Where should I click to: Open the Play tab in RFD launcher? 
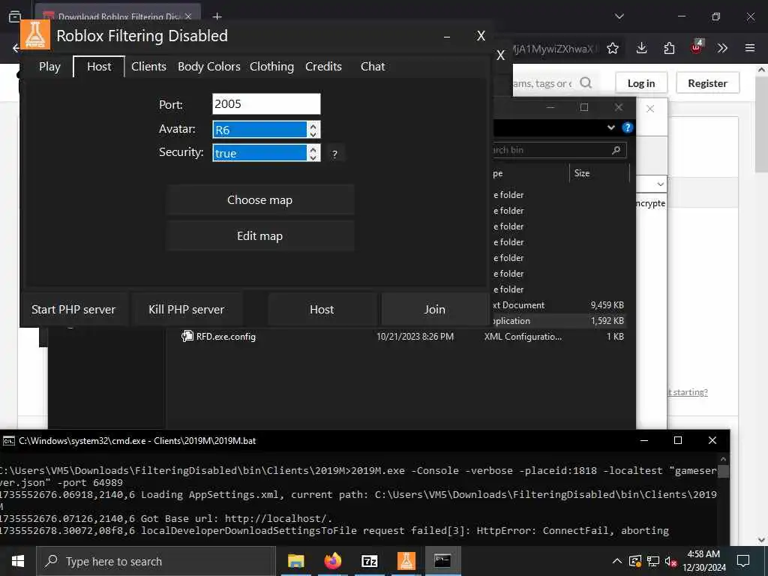click(49, 67)
